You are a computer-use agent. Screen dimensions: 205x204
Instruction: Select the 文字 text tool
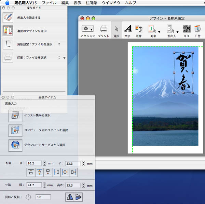point(127,29)
